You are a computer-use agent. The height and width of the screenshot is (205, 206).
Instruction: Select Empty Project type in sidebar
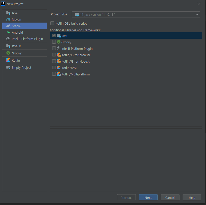coord(25,68)
